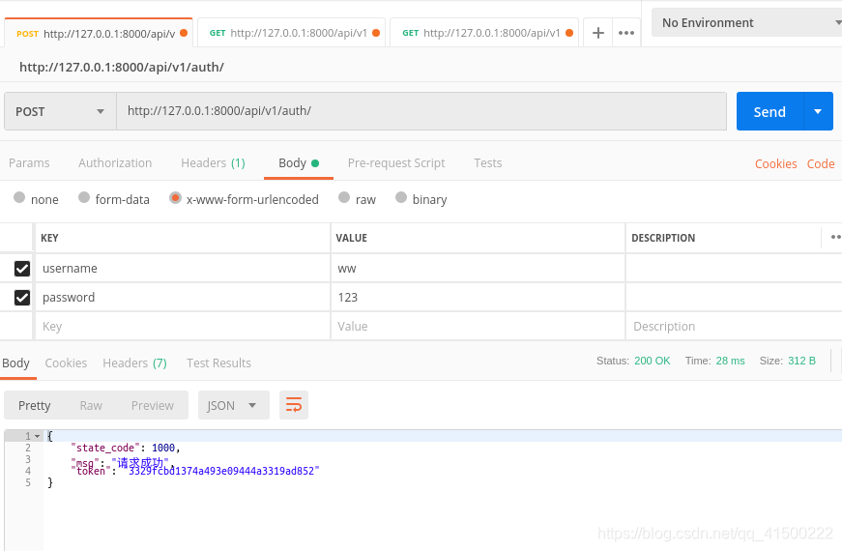This screenshot has width=842, height=551.
Task: Open the POST method dropdown
Action: [60, 112]
